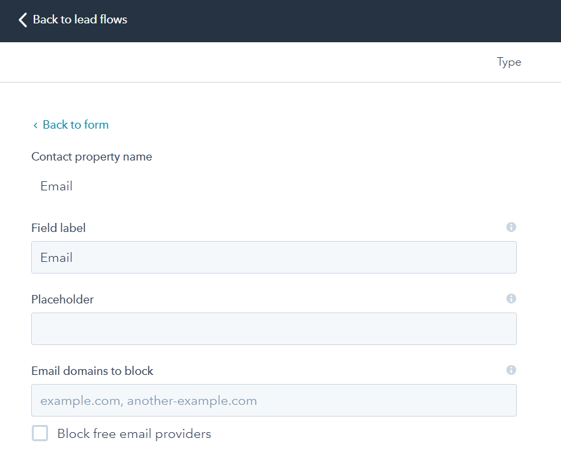The height and width of the screenshot is (462, 561).
Task: Enable the Block free email providers checkbox
Action: click(40, 433)
